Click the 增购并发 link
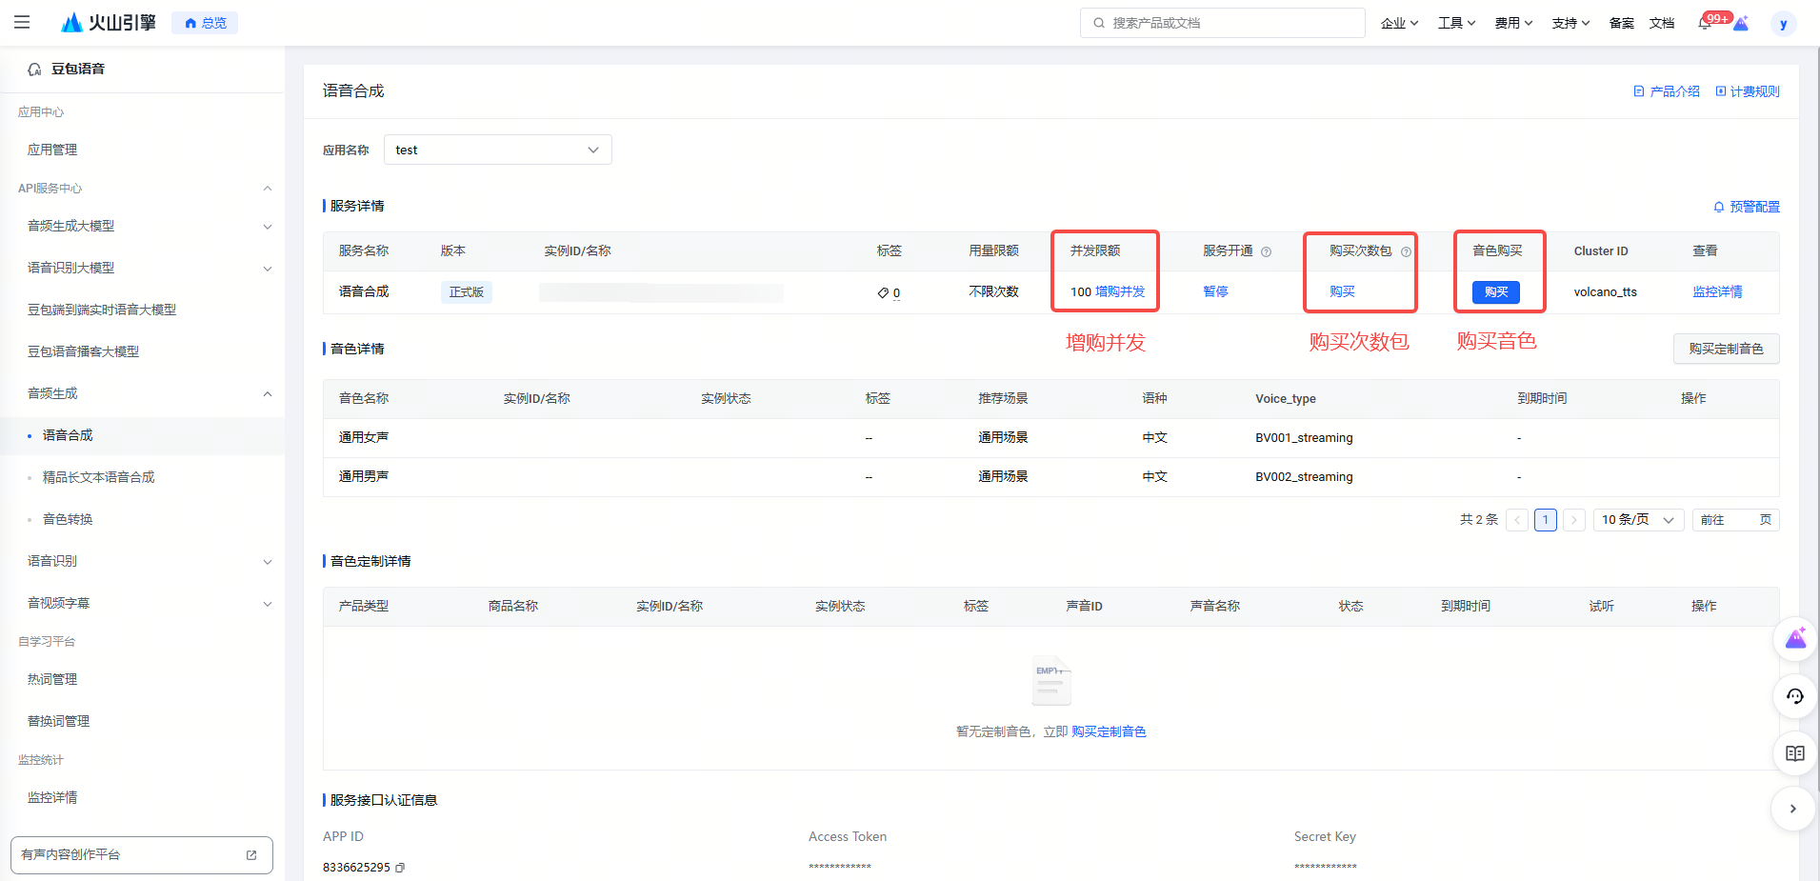 tap(1120, 292)
